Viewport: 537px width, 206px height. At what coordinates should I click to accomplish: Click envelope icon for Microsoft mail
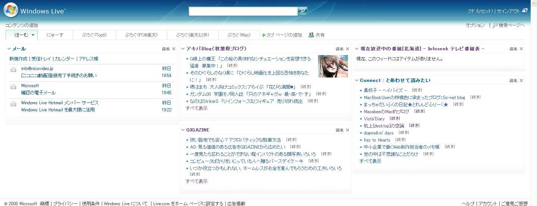coord(13,87)
